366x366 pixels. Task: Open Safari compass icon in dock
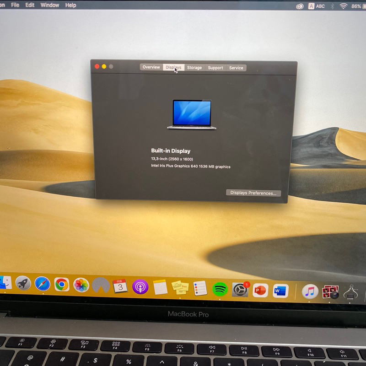click(x=42, y=284)
